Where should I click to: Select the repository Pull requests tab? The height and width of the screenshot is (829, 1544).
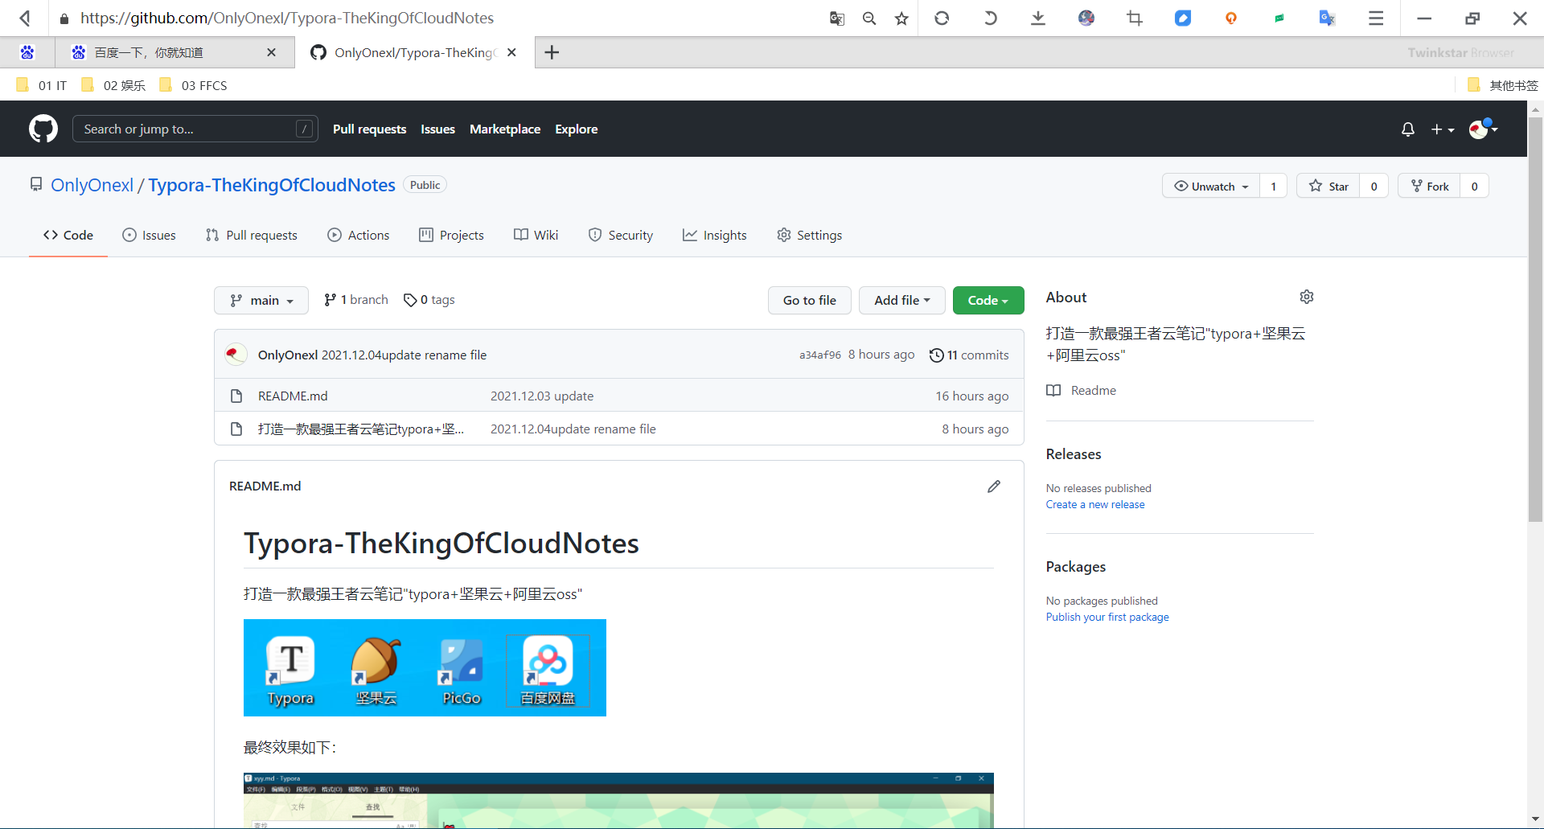point(252,235)
